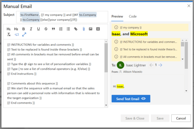194x129 pixels.
Task: Apply Heading 1 formatting
Action: pyautogui.click(x=9, y=29)
